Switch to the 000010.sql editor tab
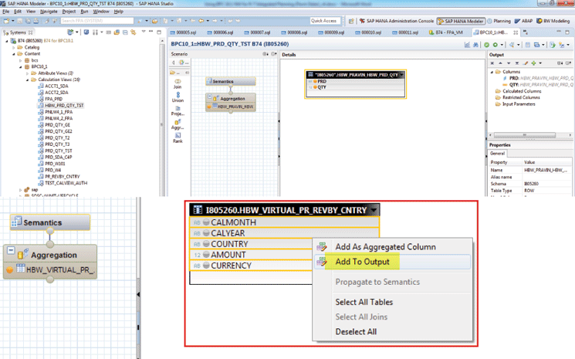Viewport: 575px width, 359px height. coord(370,34)
